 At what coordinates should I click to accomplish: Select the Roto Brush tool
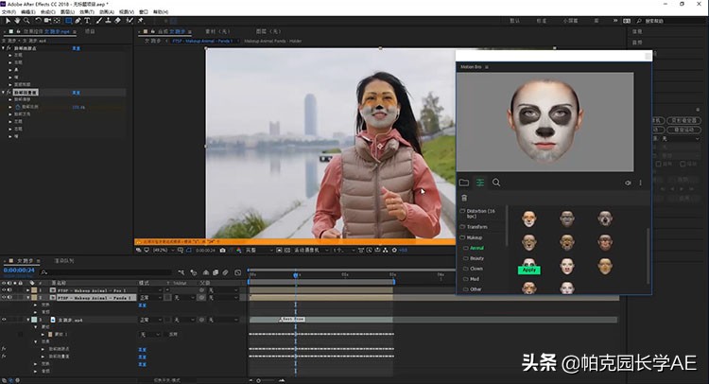(x=130, y=21)
